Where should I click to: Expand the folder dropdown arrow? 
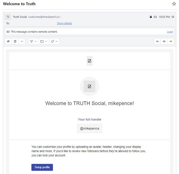pos(46,41)
